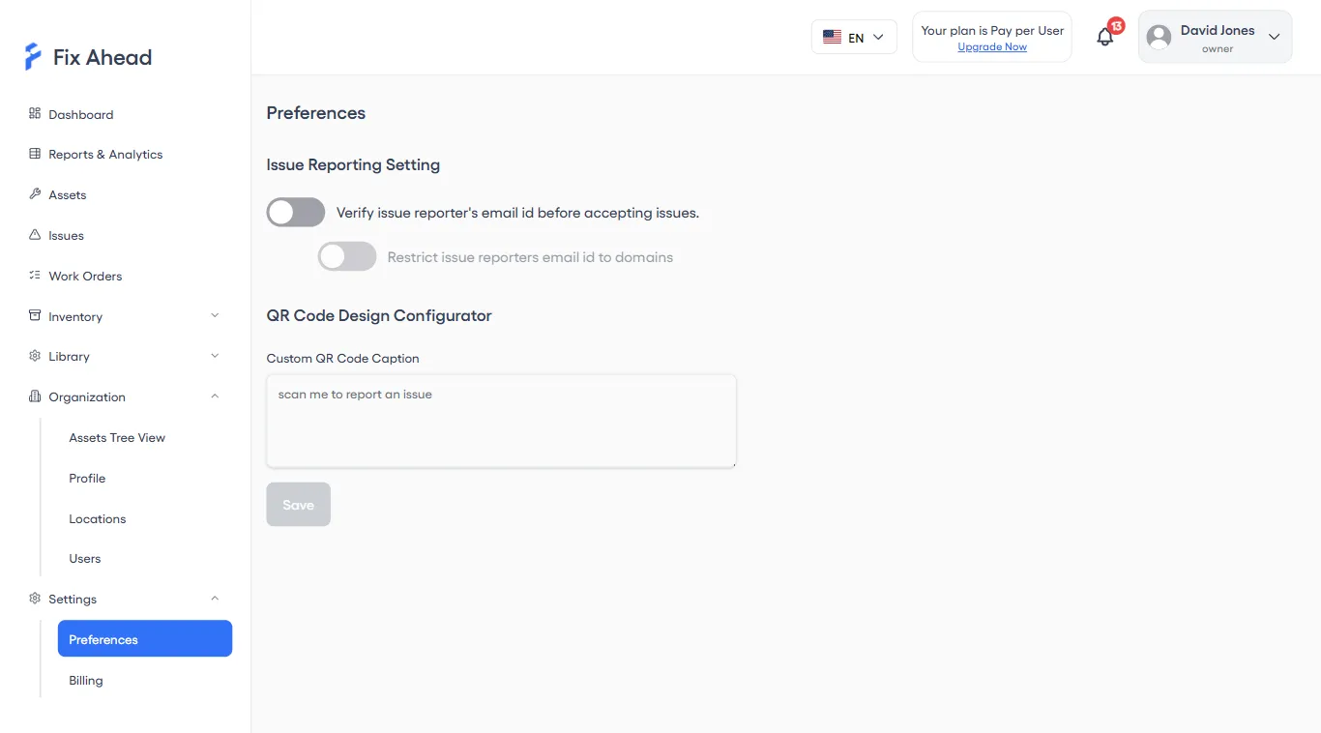Select the Work Orders icon

tap(33, 276)
